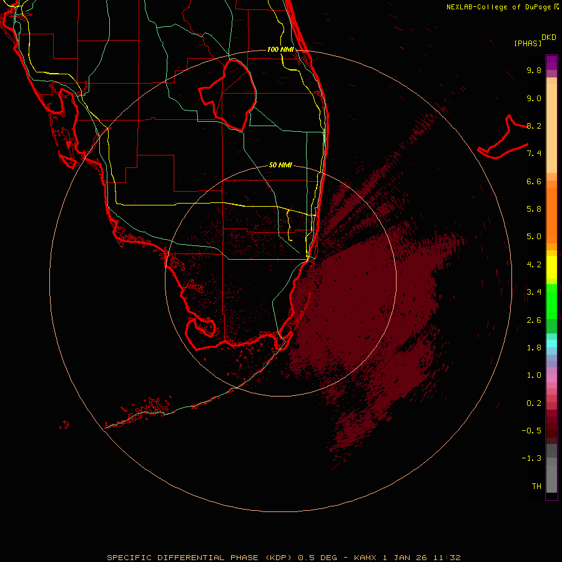The width and height of the screenshot is (562, 562).
Task: Click the purple top legend color band
Action: [x=551, y=62]
